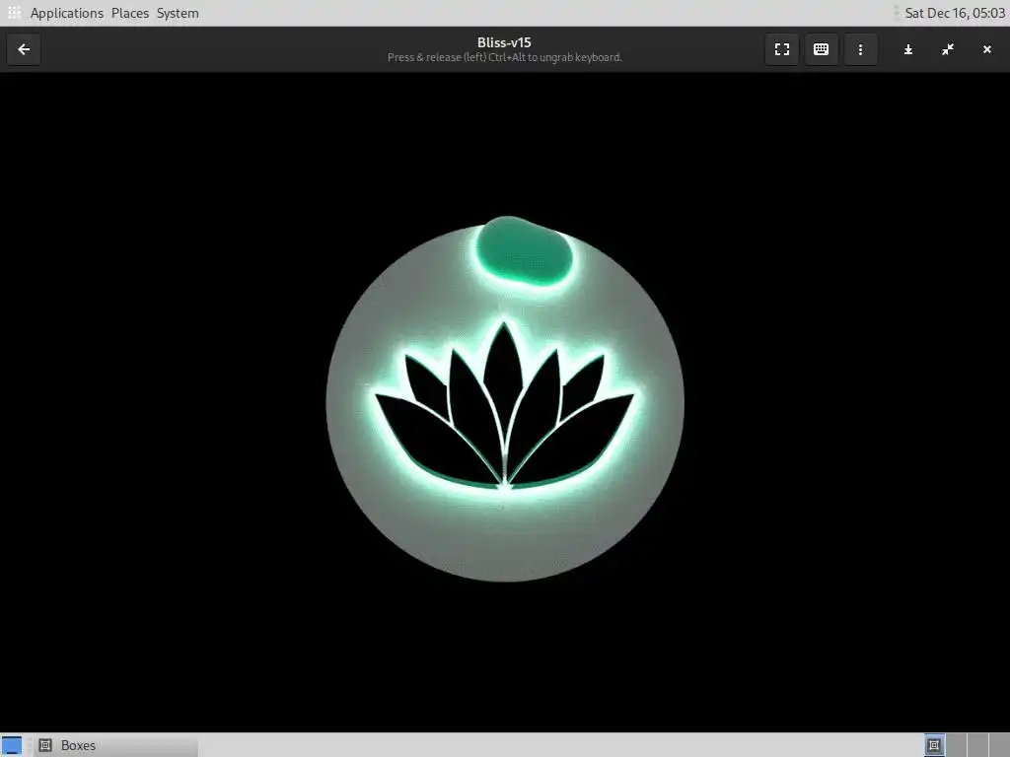This screenshot has height=757, width=1010.
Task: Open the Places menu
Action: [x=130, y=13]
